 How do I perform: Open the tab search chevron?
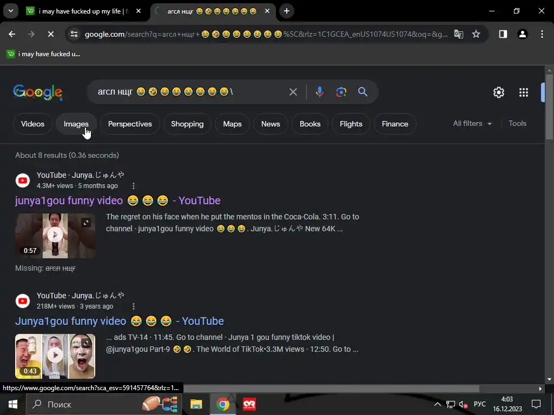(x=11, y=11)
